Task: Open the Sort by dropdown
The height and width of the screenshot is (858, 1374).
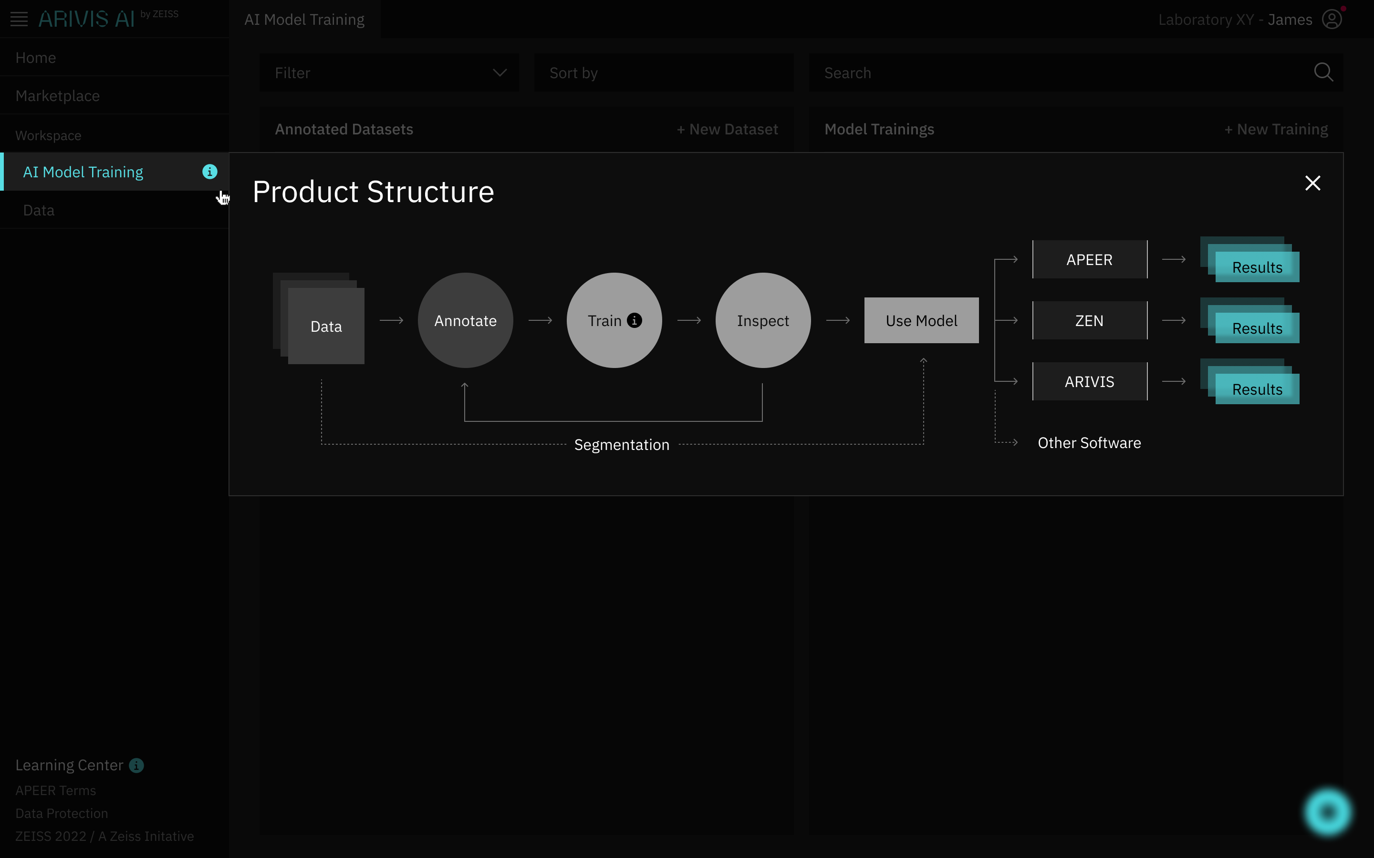Action: click(x=664, y=72)
